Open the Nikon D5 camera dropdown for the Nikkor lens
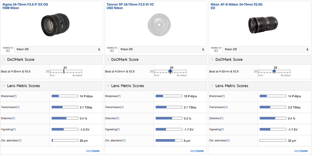The image size is (312, 156). [x=266, y=50]
